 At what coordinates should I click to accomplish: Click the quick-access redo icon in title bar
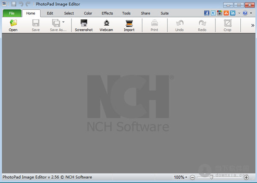[x=28, y=4]
